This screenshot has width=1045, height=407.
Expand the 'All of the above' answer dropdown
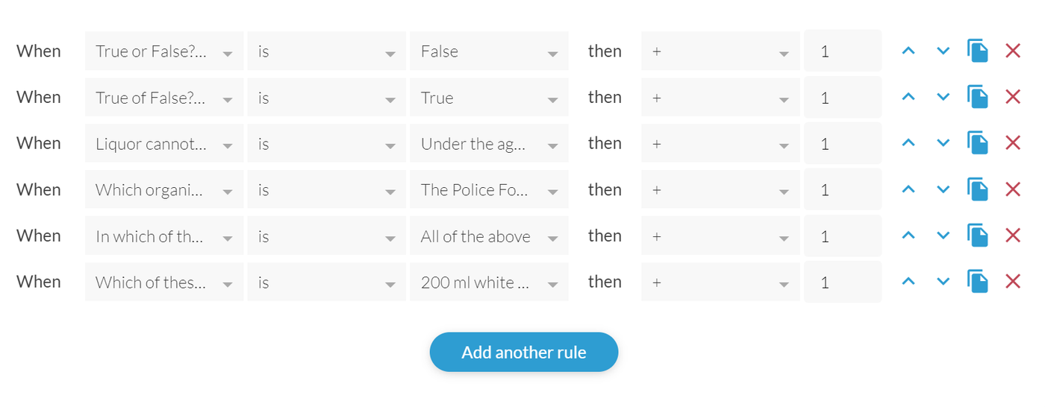489,236
